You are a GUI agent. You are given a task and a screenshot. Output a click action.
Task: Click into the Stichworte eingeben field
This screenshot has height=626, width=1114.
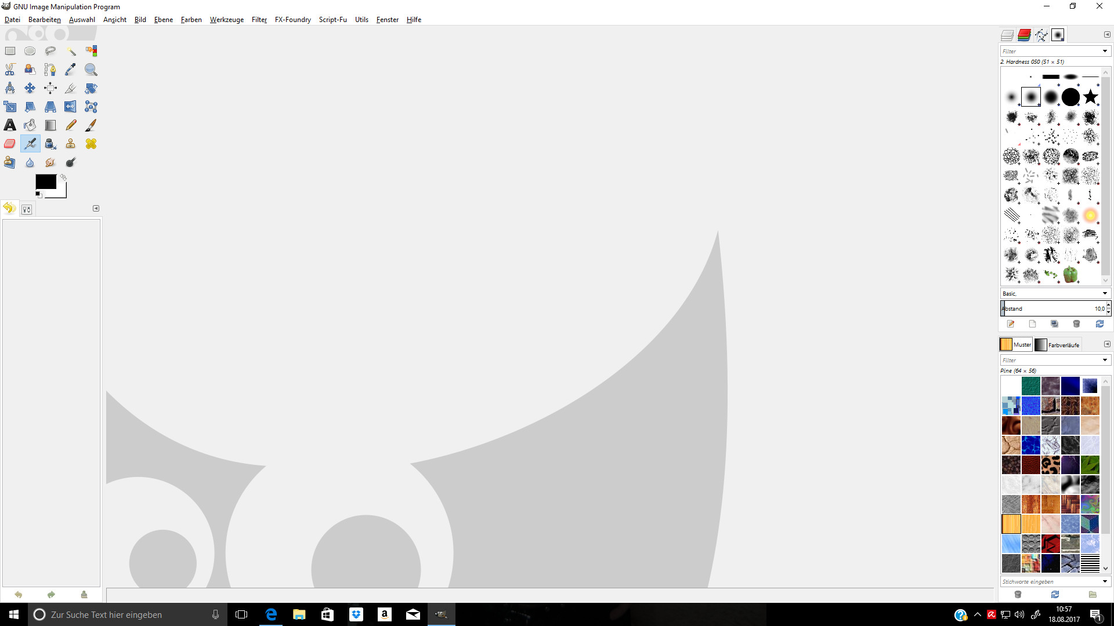[1050, 581]
